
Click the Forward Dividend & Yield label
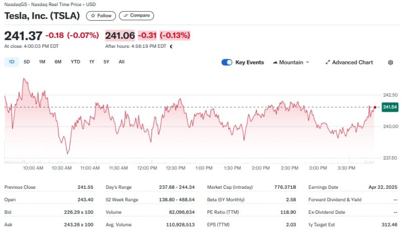pyautogui.click(x=335, y=200)
